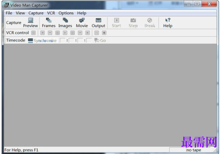This screenshot has width=224, height=154.
Task: Click the VCR fast forward button
Action: pyautogui.click(x=80, y=33)
